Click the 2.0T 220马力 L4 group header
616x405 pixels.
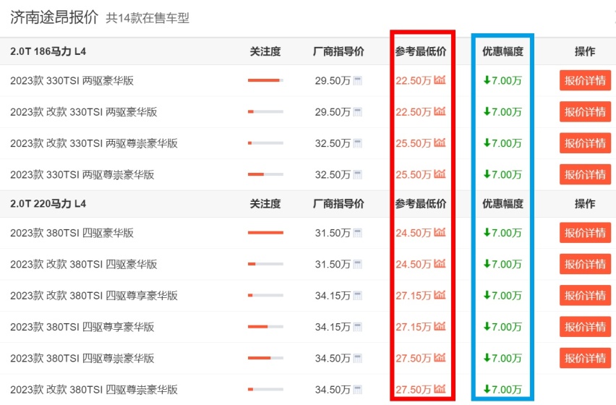pyautogui.click(x=48, y=204)
